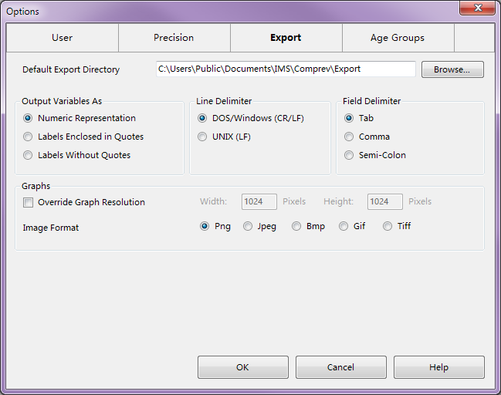Select Tab as field delimiter
Screen dimensions: 501x395
point(350,118)
